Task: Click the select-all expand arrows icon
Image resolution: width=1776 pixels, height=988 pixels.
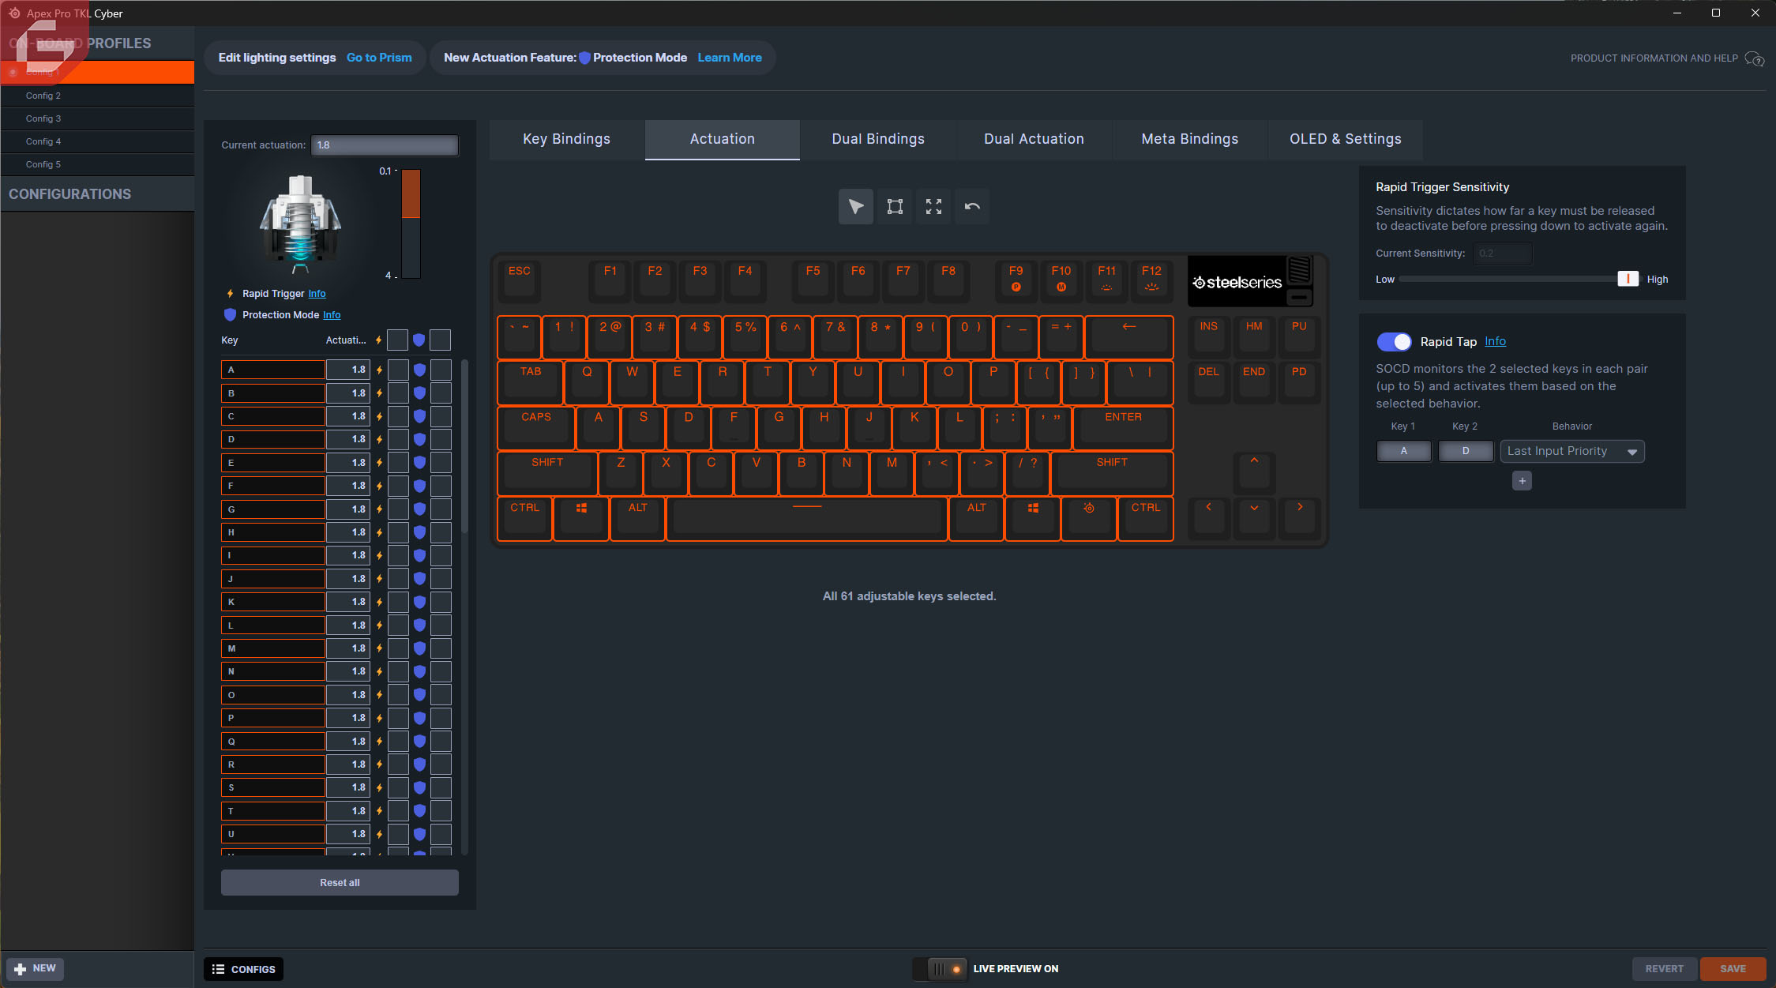Action: [x=933, y=207]
